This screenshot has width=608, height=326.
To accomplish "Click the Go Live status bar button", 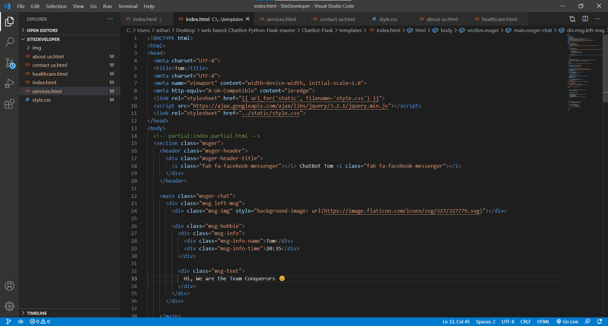I will [567, 322].
